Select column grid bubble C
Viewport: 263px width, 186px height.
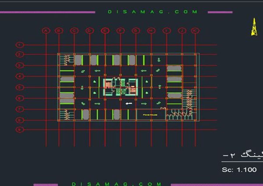click(x=74, y=31)
